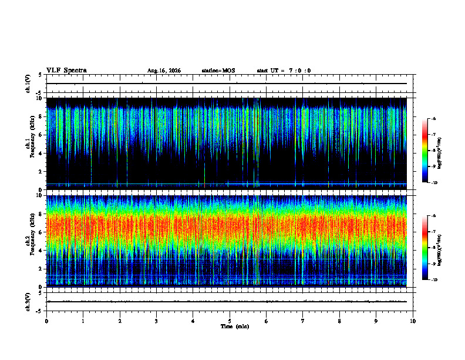Click the "-5" tick of the ch.3(V) axis
The image size is (465, 360).
click(39, 311)
